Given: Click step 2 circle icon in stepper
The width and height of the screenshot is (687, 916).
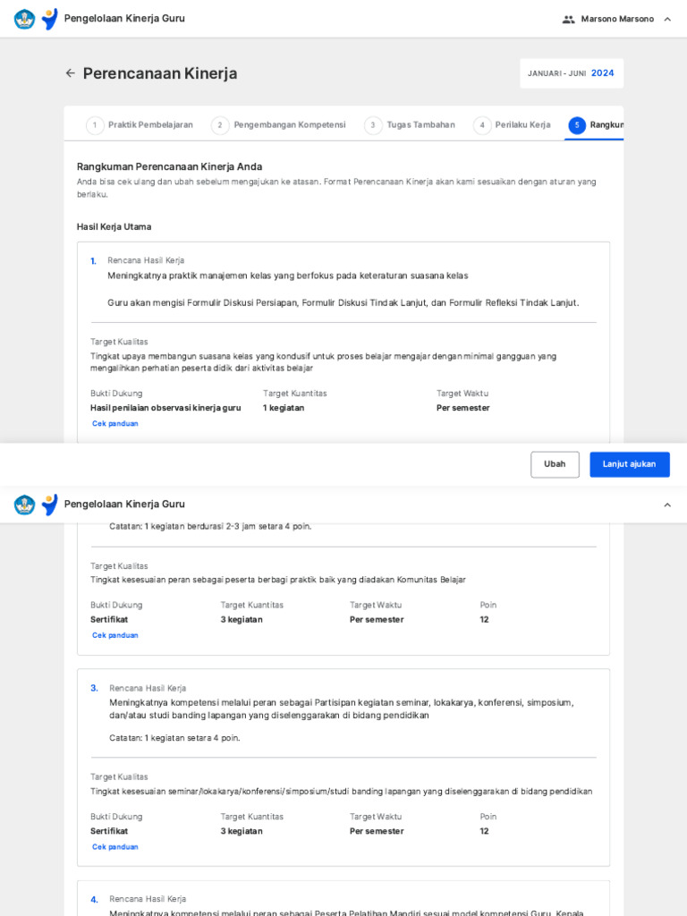Looking at the screenshot, I should 220,125.
